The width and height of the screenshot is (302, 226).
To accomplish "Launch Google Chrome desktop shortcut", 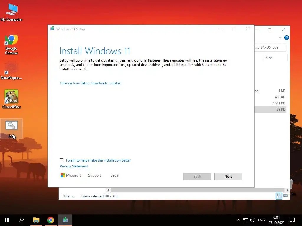I will tap(12, 45).
